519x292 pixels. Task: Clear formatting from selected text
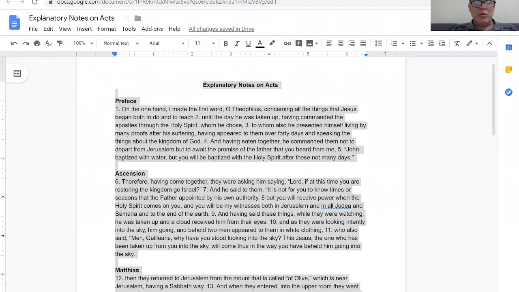point(457,43)
